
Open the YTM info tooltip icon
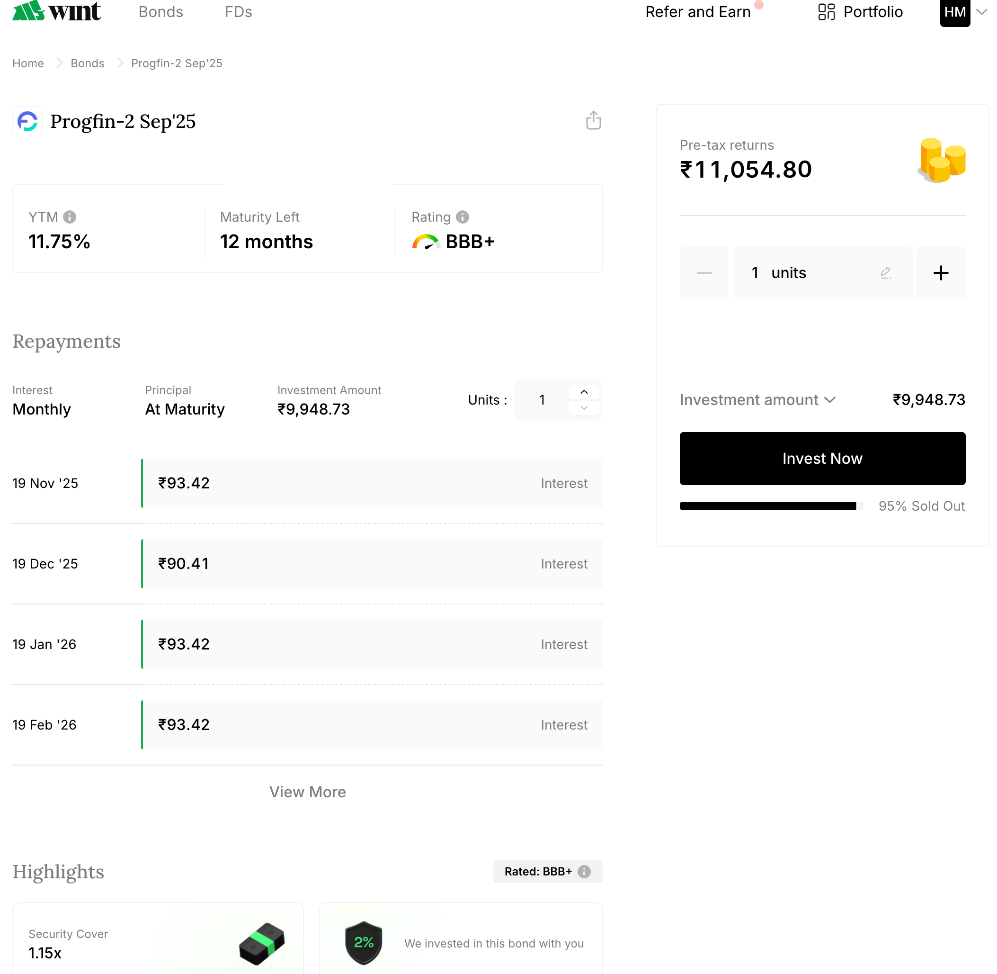point(70,217)
